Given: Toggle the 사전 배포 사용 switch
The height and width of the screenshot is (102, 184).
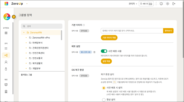Looking at the screenshot, I should coord(104,51).
